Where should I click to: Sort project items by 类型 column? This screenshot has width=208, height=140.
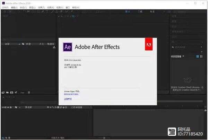point(28,44)
